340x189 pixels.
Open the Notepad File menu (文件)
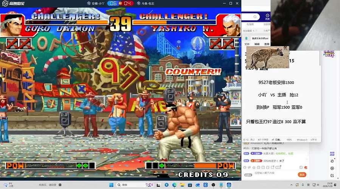click(247, 44)
